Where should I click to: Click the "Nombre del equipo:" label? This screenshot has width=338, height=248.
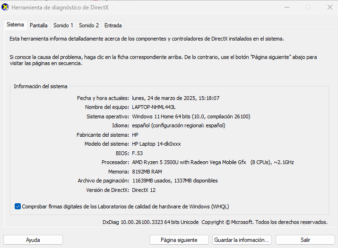(107, 107)
